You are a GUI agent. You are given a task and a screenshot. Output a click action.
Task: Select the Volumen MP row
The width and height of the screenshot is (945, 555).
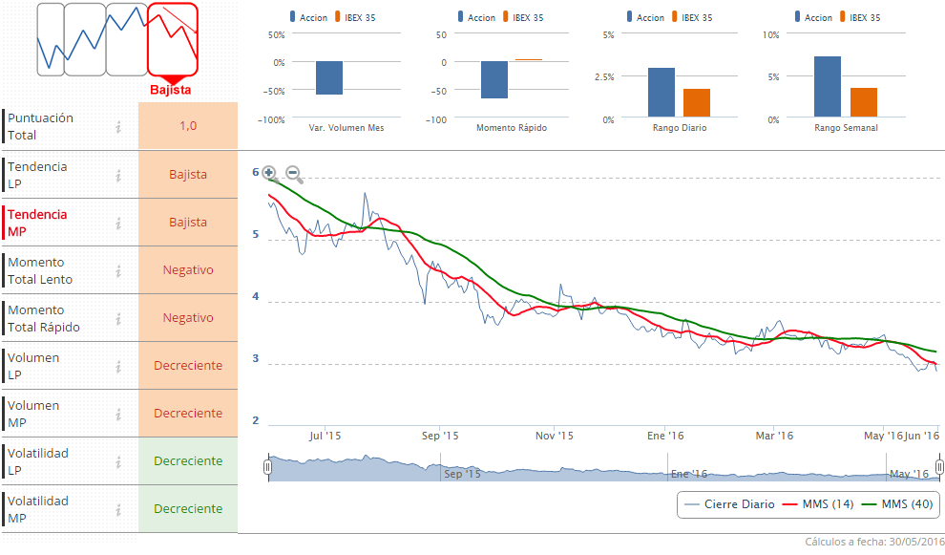120,414
